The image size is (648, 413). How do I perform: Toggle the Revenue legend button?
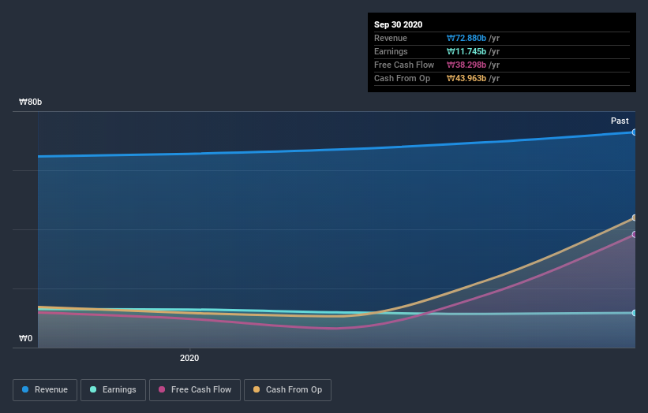45,390
